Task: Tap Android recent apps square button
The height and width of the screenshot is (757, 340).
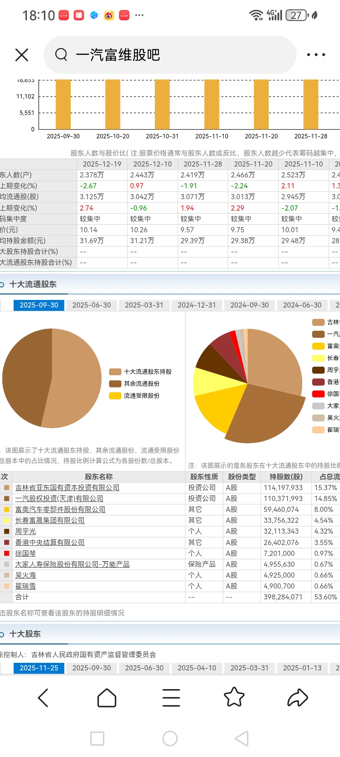Action: coord(97,739)
